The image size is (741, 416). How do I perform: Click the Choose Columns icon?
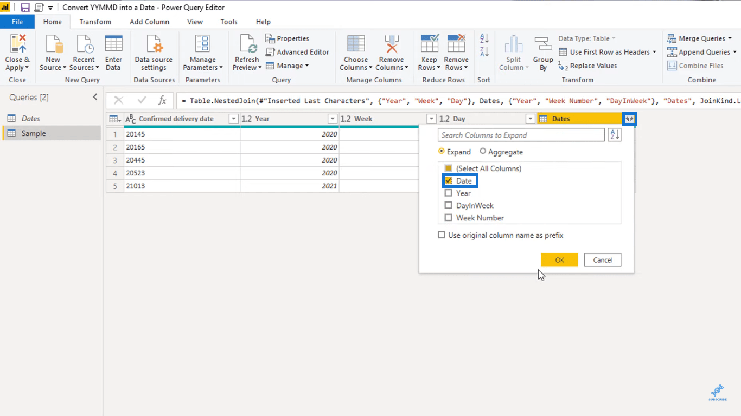356,44
